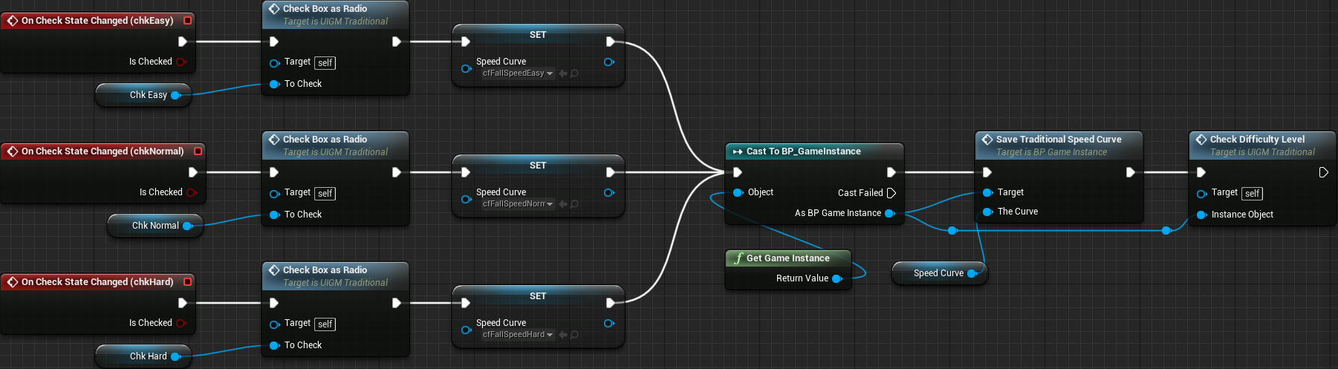This screenshot has width=1338, height=369.
Task: Click the Cast Failed exec pin
Action: (x=892, y=193)
